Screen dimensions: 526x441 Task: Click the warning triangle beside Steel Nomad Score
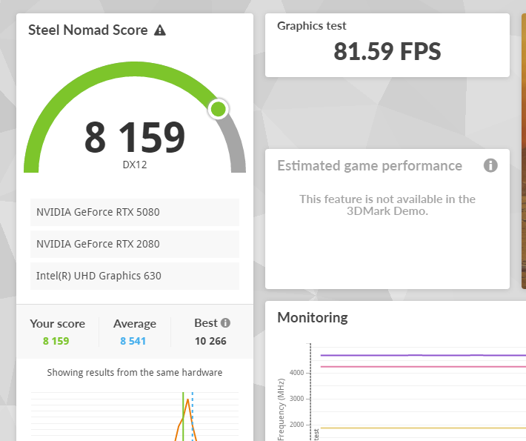point(160,30)
